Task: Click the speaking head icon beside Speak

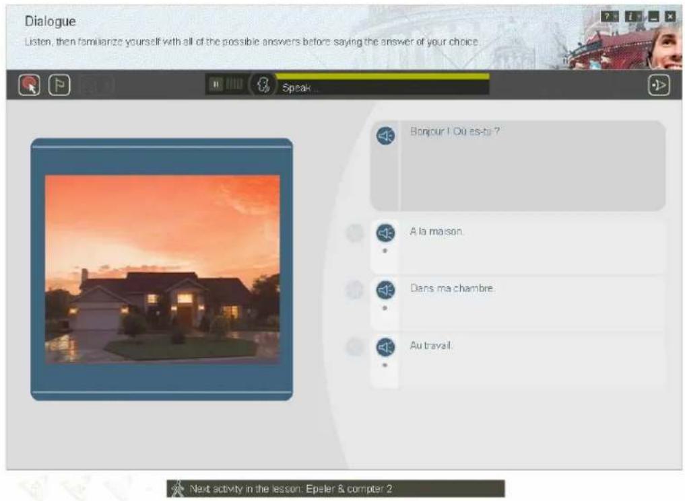Action: [263, 85]
